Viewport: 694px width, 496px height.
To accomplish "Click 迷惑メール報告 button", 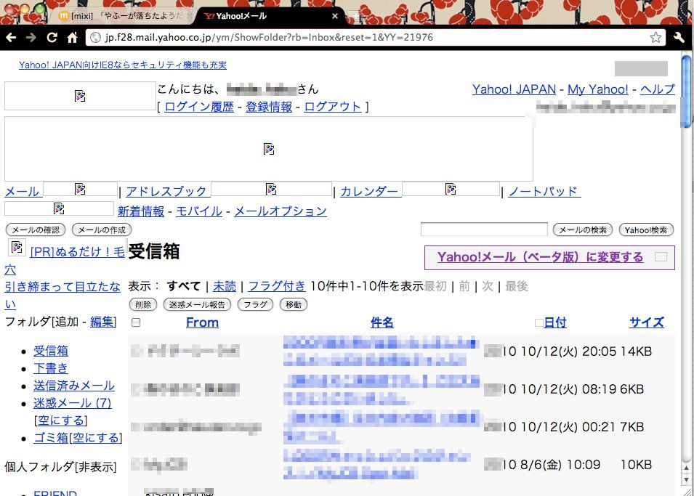I will (x=197, y=305).
